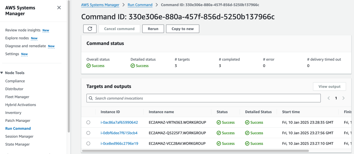This screenshot has height=154, width=354.
Task: Click the Rerun button
Action: pos(153,29)
